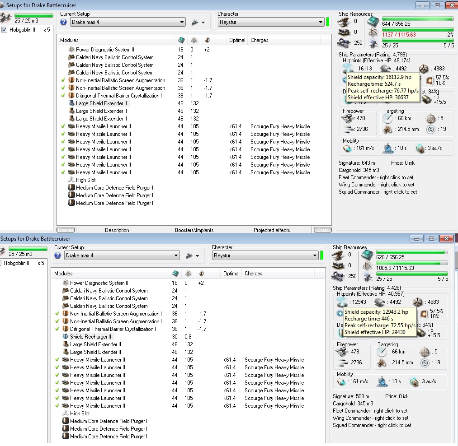Click the CPU 628 / 656.25 bar in bottom window
This screenshot has height=446, width=458.
coord(412,252)
